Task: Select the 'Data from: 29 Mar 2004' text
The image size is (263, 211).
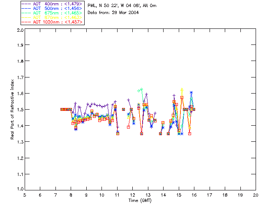Action: pos(113,13)
